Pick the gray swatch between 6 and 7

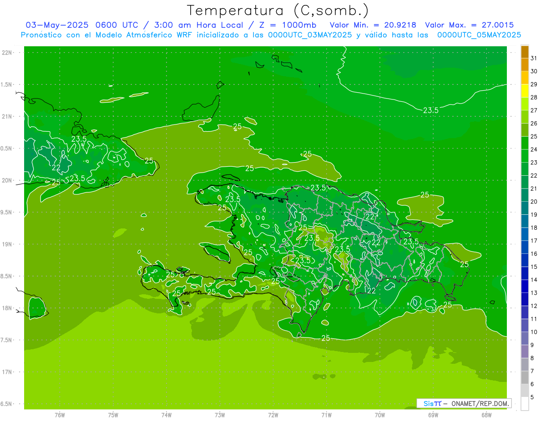525,377
